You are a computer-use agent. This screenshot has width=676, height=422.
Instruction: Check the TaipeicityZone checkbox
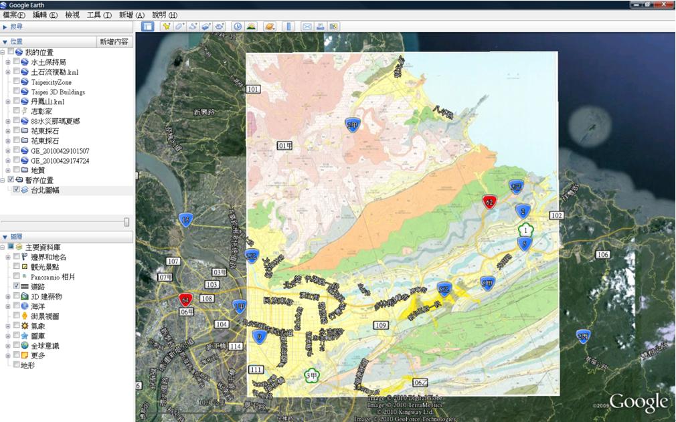point(16,82)
